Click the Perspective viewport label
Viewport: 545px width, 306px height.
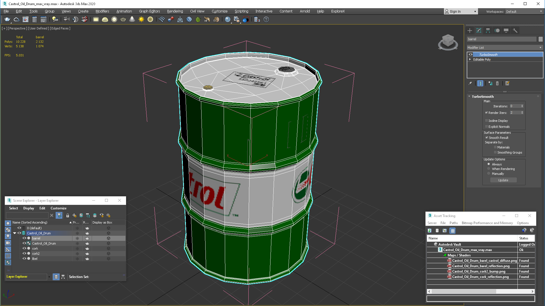coord(18,28)
